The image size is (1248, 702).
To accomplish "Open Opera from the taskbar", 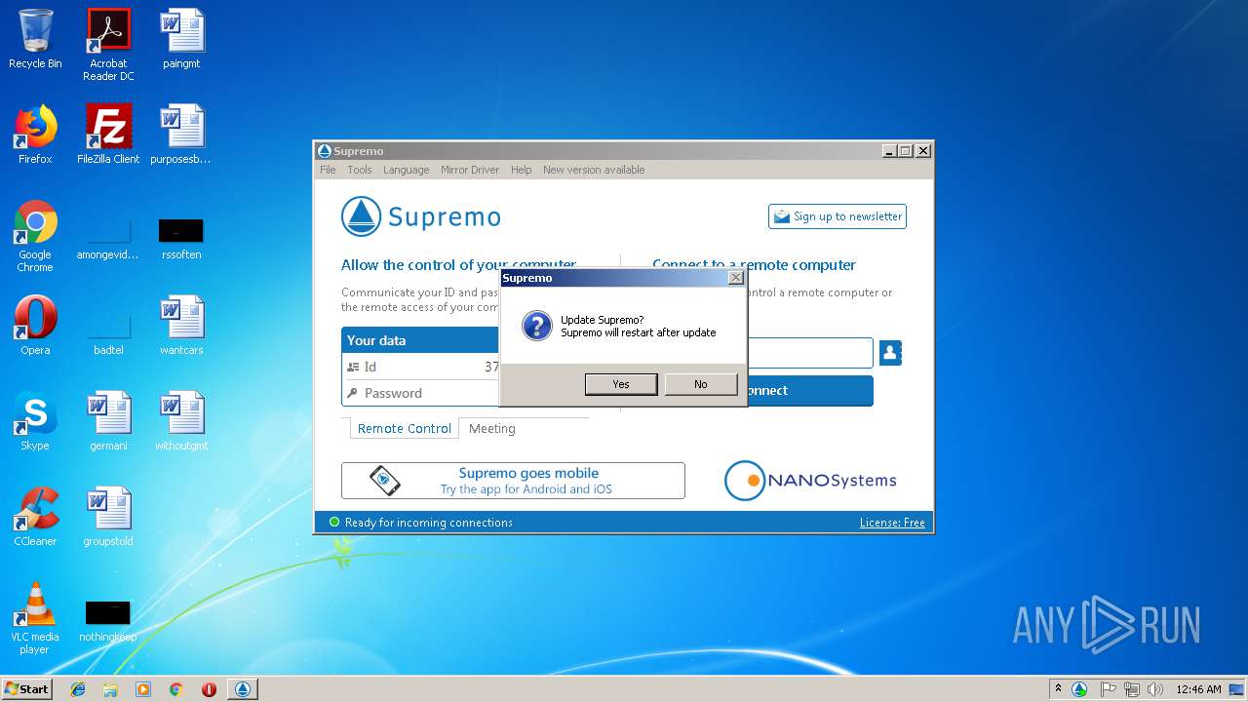I will (x=209, y=689).
